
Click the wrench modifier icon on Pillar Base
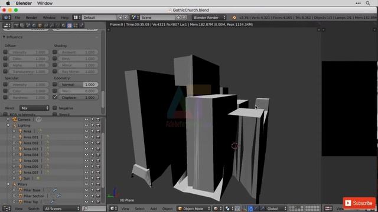point(55,190)
